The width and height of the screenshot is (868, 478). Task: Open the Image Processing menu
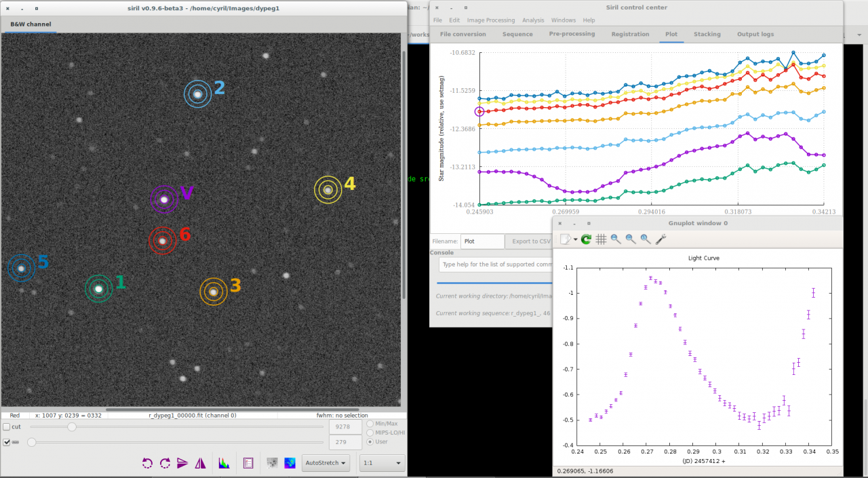tap(490, 20)
